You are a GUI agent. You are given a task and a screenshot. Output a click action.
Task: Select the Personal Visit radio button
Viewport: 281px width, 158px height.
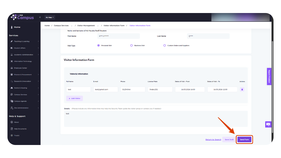[98, 45]
